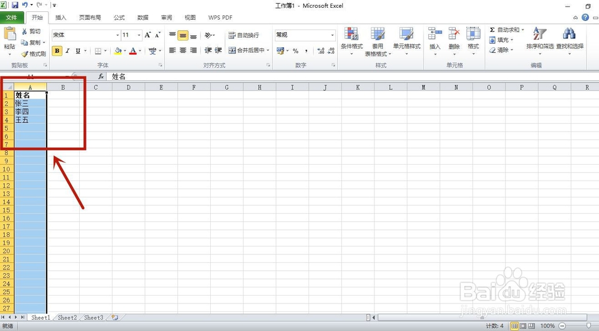
Task: Click the Paste icon in clipboard group
Action: pos(10,34)
